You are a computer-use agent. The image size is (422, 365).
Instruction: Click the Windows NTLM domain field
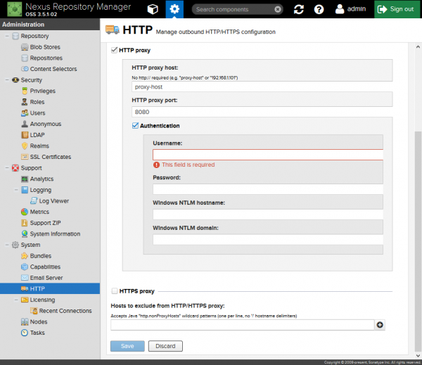(x=268, y=240)
